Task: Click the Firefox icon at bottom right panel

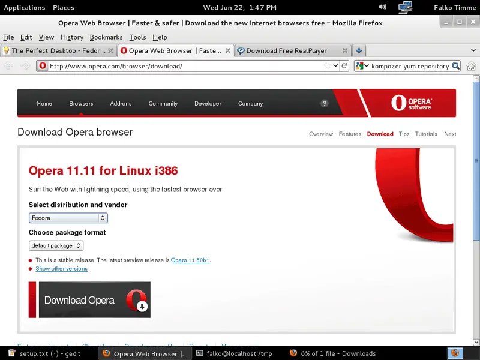Action: [x=455, y=353]
